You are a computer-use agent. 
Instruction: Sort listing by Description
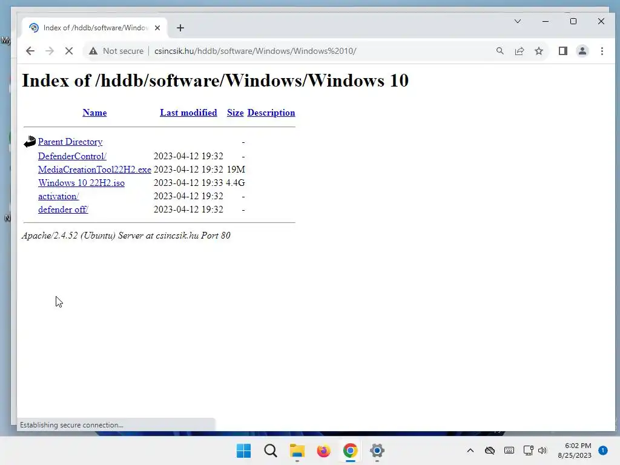coord(271,113)
